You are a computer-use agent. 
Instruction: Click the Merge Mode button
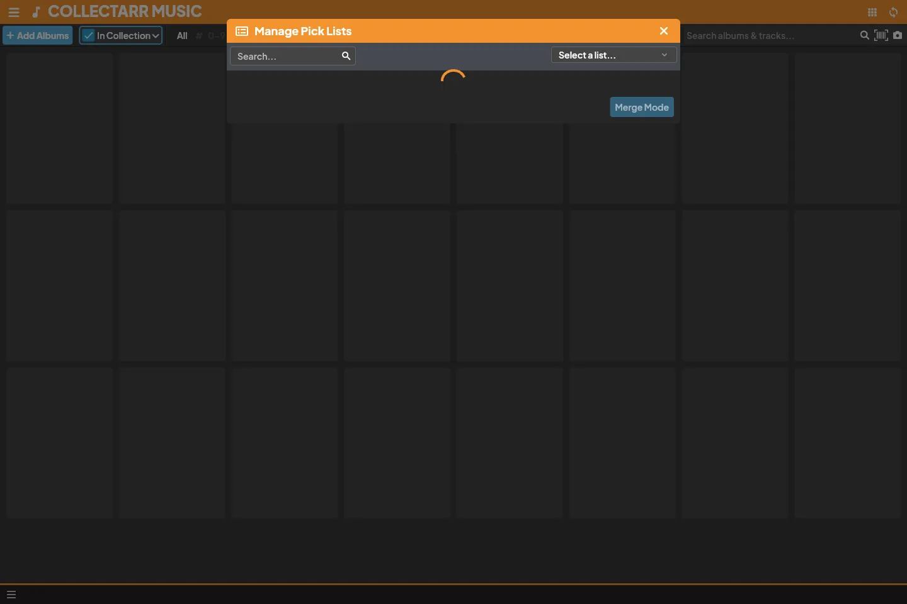(642, 107)
